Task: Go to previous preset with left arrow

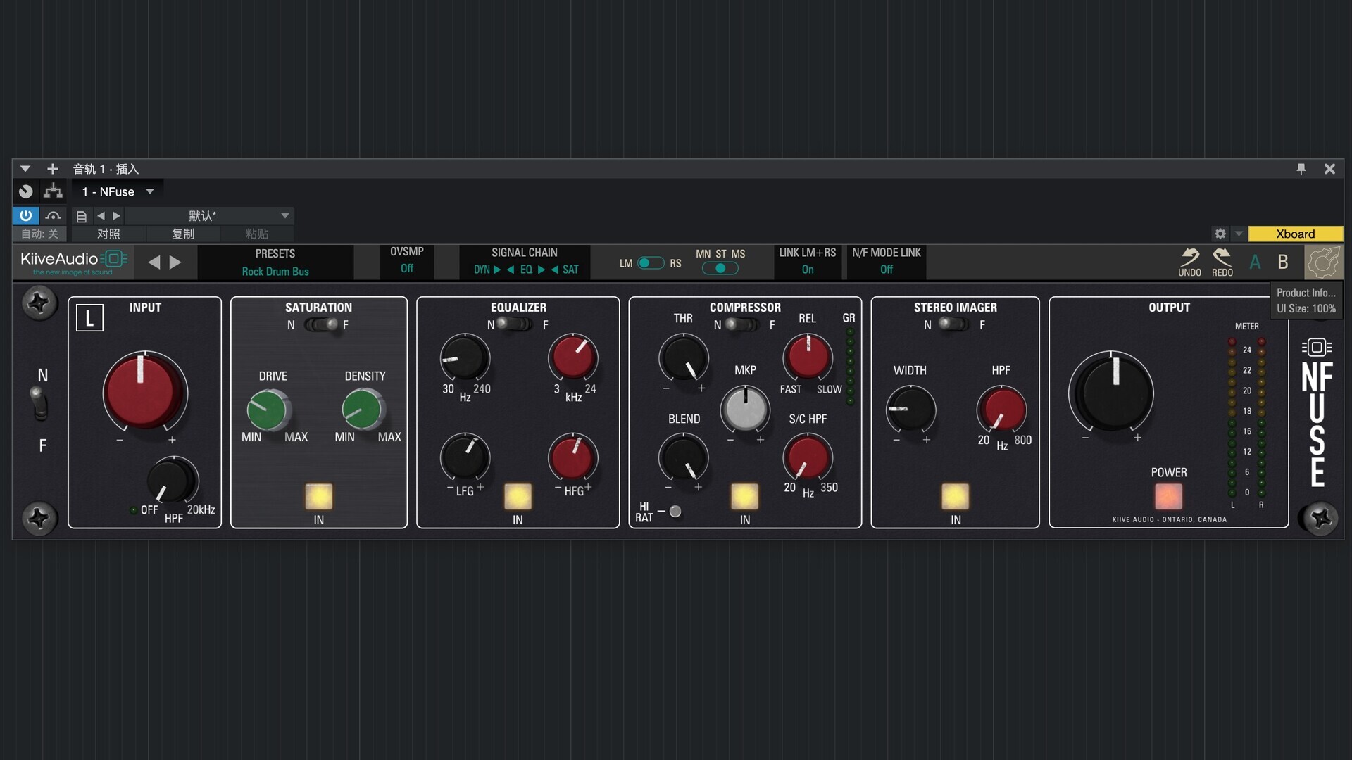Action: tap(154, 262)
